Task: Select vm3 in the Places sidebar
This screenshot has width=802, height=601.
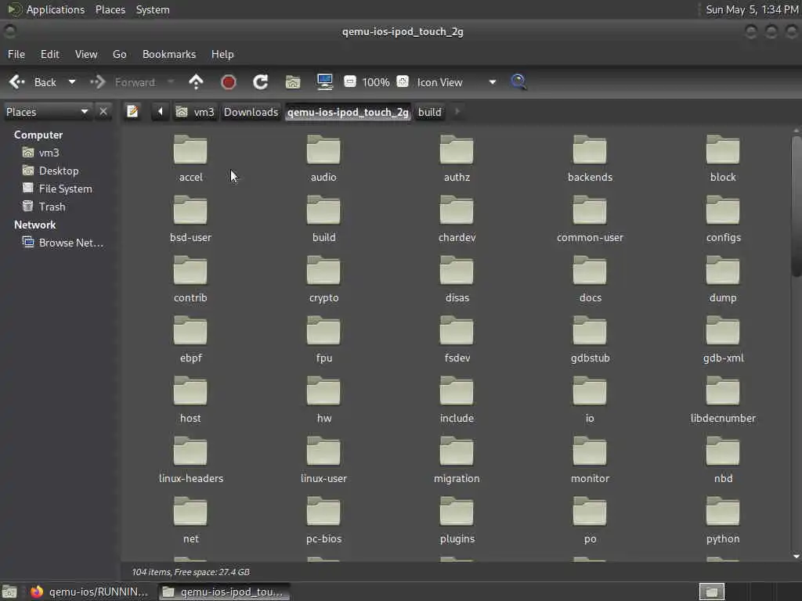Action: pos(49,153)
